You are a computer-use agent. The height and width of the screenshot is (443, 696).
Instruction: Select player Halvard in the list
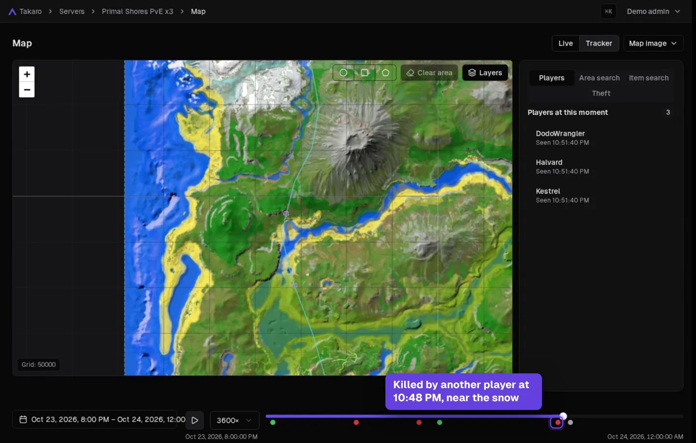[x=601, y=167]
